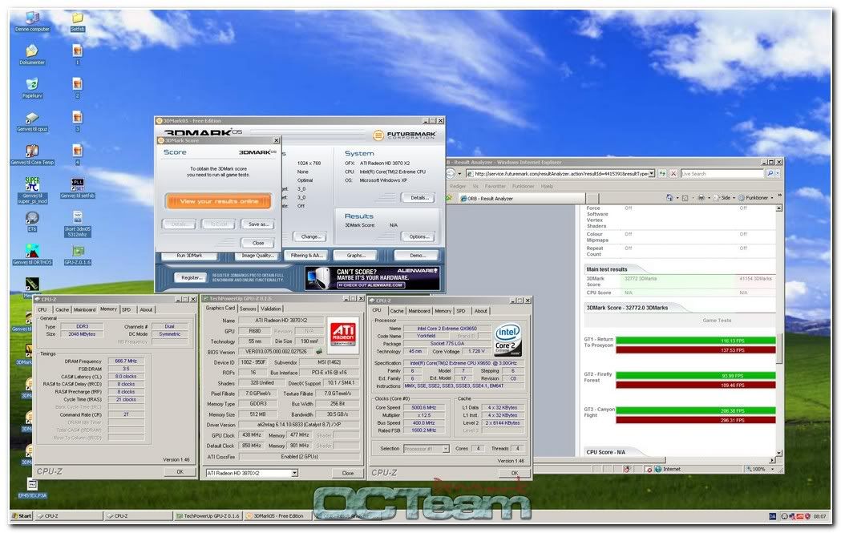The height and width of the screenshot is (533, 841).
Task: Click Filtering & AA... button
Action: tap(307, 255)
